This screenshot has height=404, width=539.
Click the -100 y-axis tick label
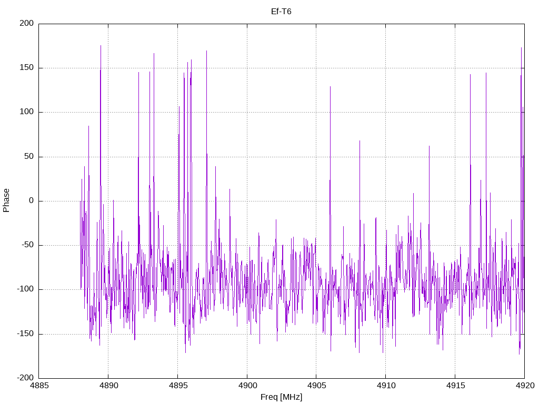point(25,289)
